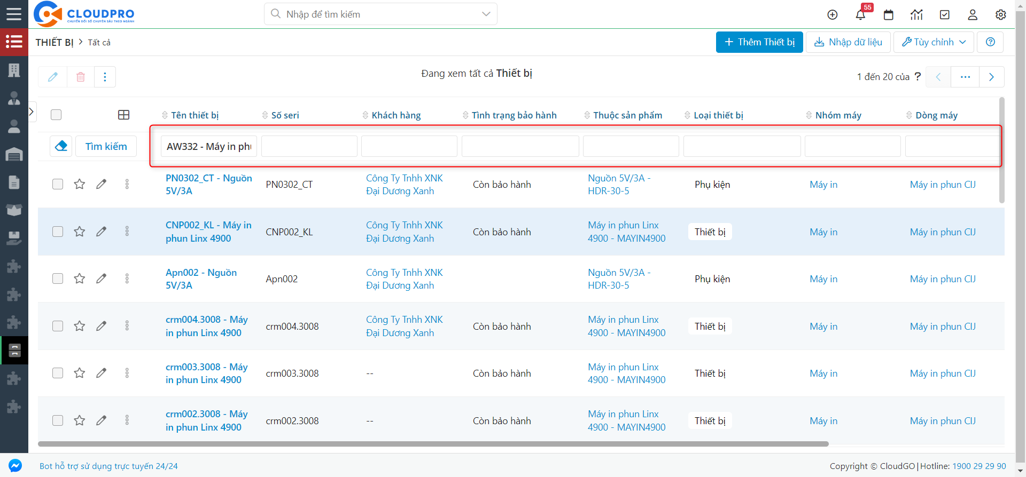Star the crm004.3008 row
The height and width of the screenshot is (477, 1026).
[x=80, y=326]
